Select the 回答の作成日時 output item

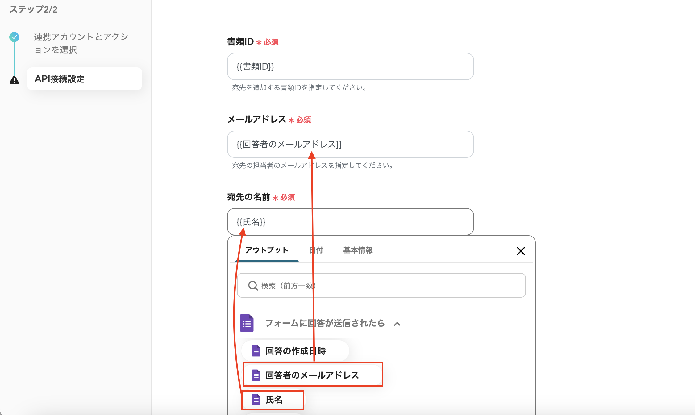pyautogui.click(x=295, y=351)
